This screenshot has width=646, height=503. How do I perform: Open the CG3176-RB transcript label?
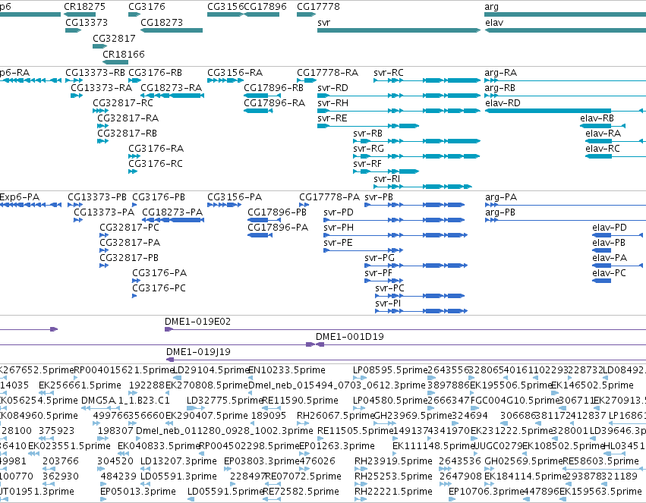156,73
